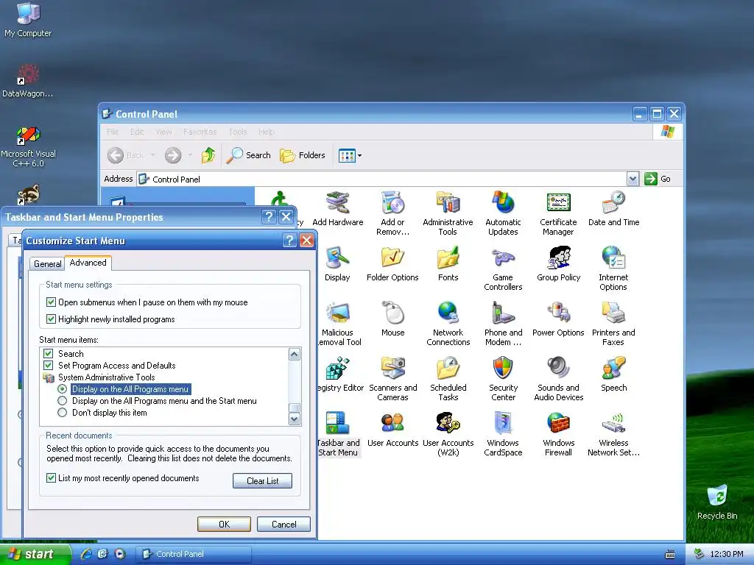
Task: Toggle Highlight newly installed programs checkbox
Action: click(x=51, y=319)
